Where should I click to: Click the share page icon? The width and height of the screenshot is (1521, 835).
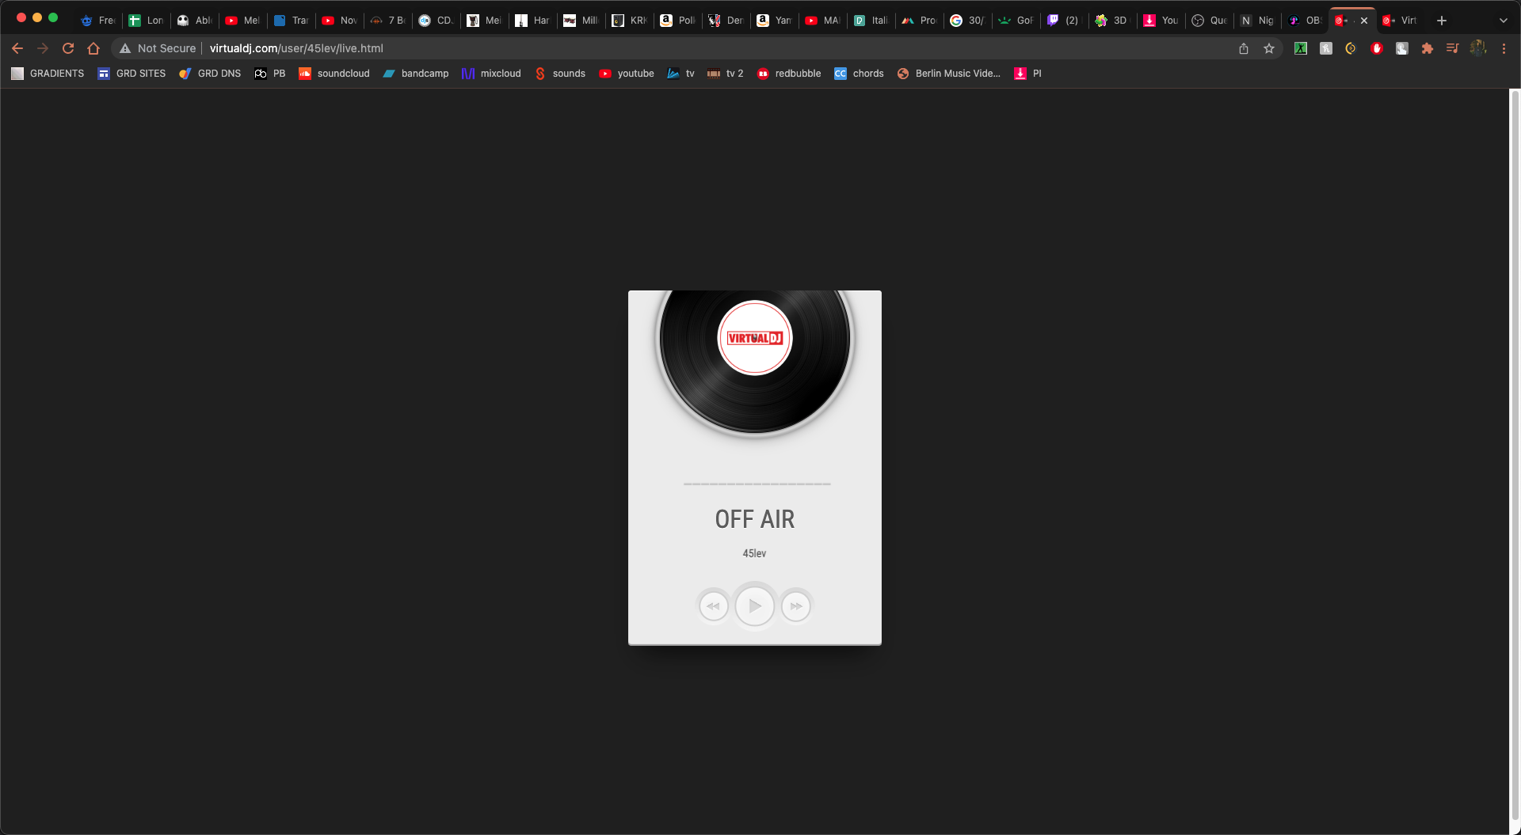tap(1244, 48)
